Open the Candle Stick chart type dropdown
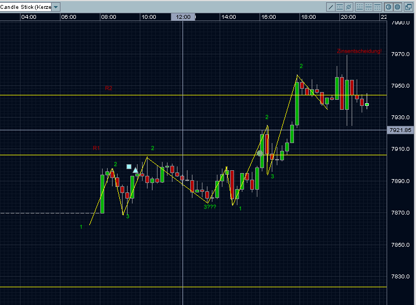Screen dimensions: 416x305 click(56, 7)
